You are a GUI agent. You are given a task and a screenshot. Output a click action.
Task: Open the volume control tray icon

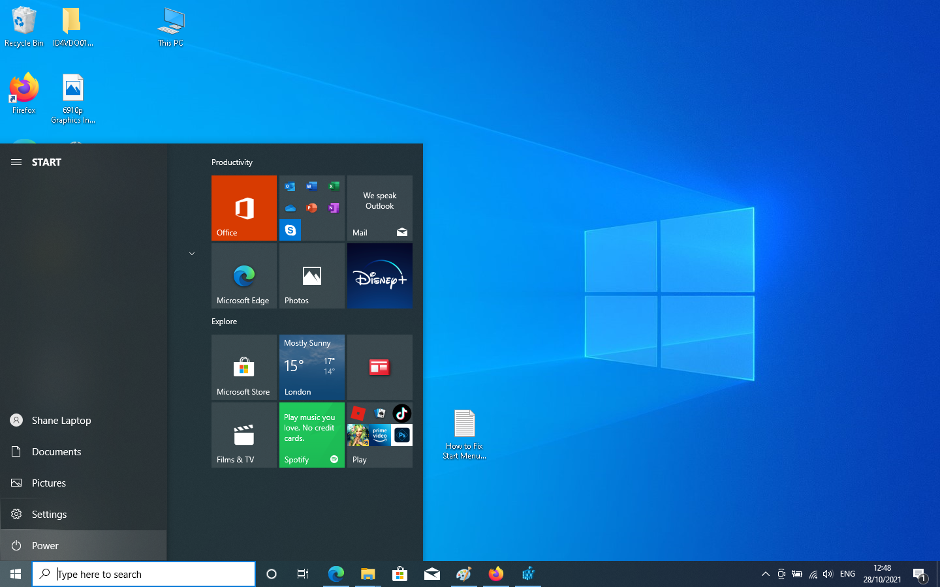pyautogui.click(x=828, y=574)
